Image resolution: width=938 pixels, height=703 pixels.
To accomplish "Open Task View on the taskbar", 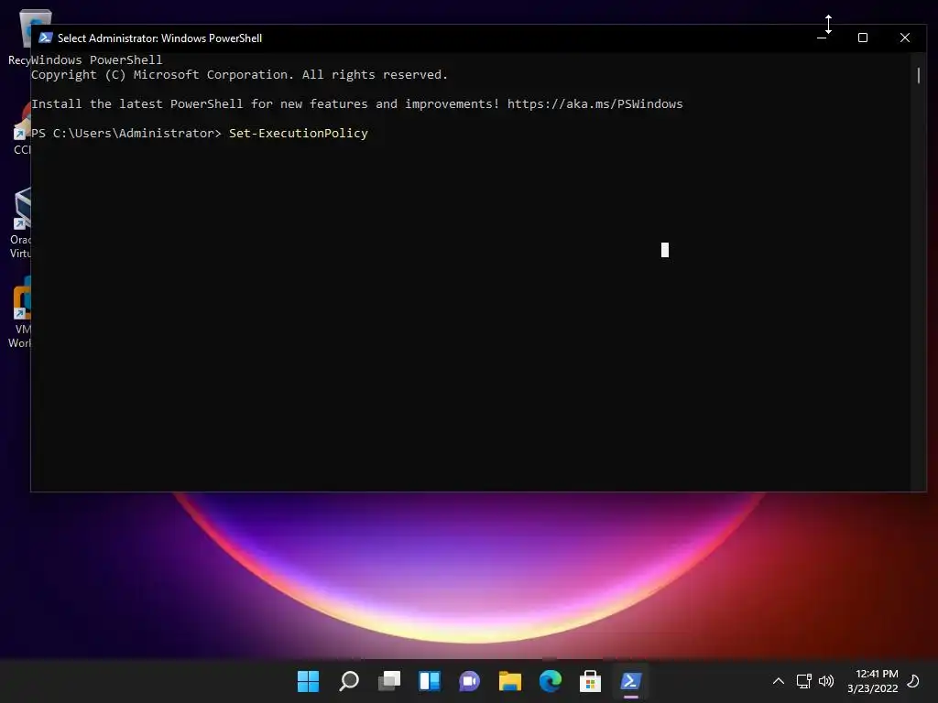I will click(x=388, y=681).
